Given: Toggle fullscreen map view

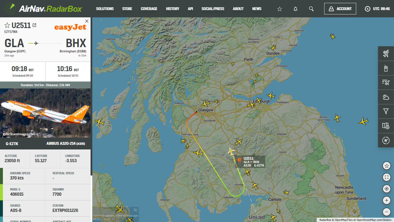Looking at the screenshot, I should click(386, 177).
